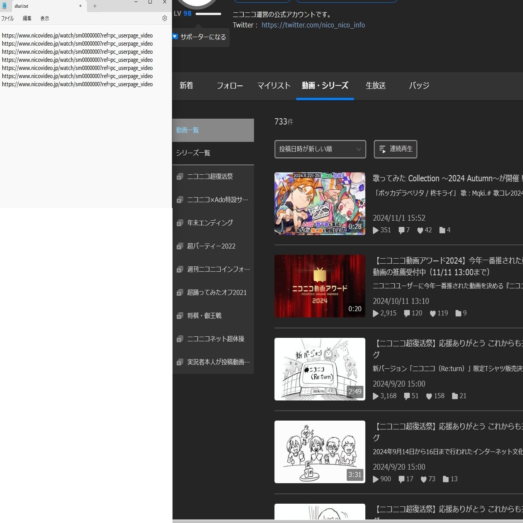Viewport: 523px width, 523px height.
Task: Select シリーズ一覧 in the sidebar
Action: (213, 153)
